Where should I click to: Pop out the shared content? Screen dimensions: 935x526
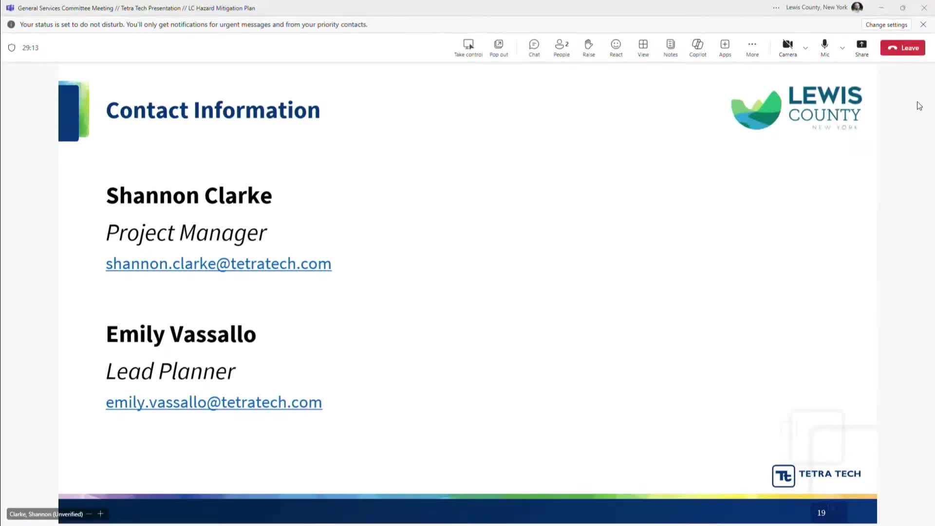click(498, 47)
